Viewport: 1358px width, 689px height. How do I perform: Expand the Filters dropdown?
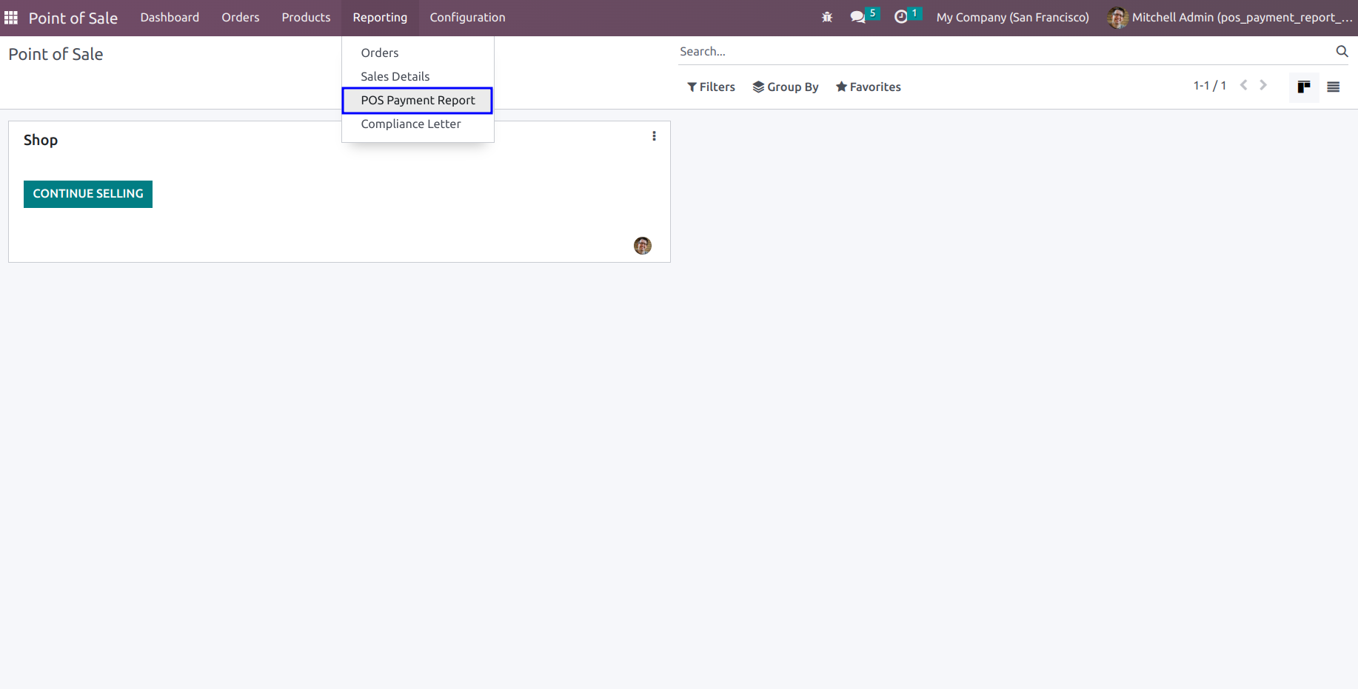[x=711, y=87]
